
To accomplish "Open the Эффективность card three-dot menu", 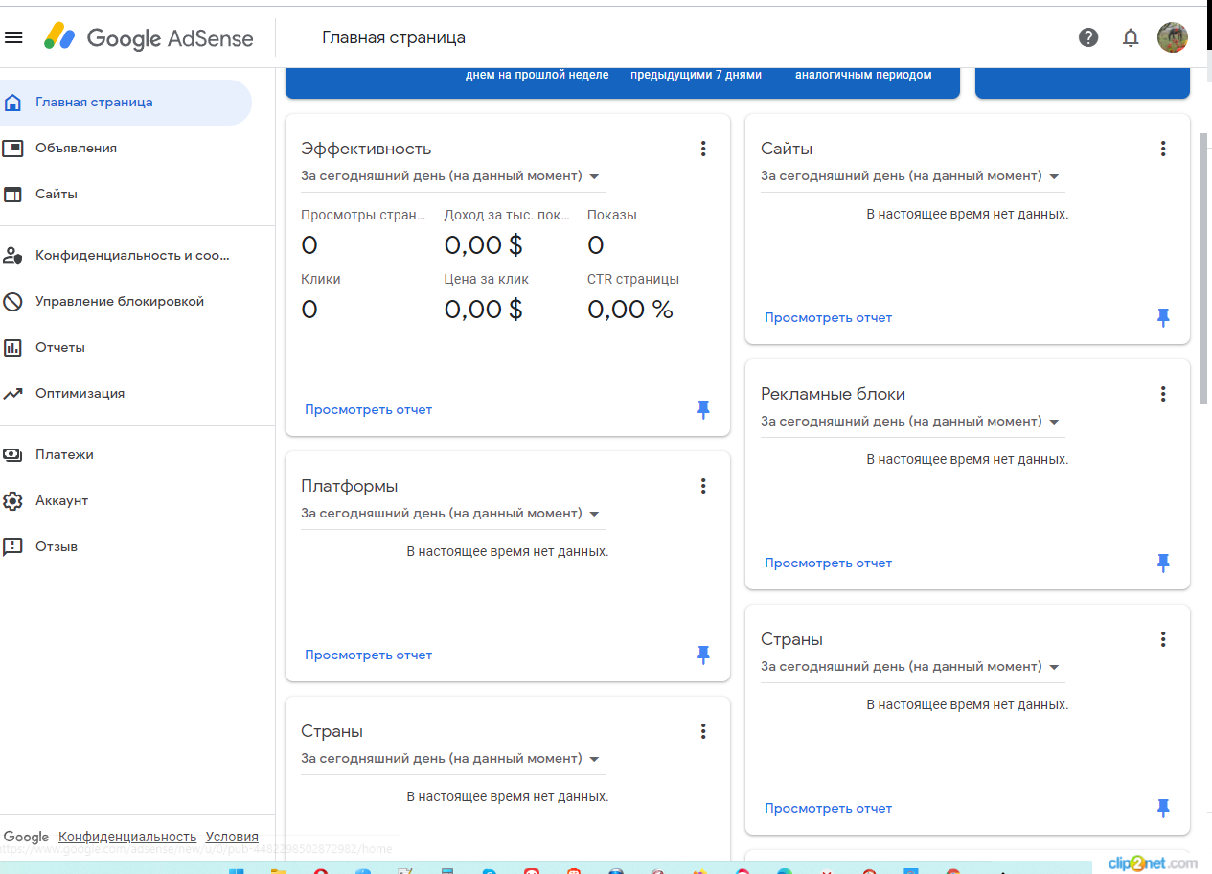I will [703, 149].
